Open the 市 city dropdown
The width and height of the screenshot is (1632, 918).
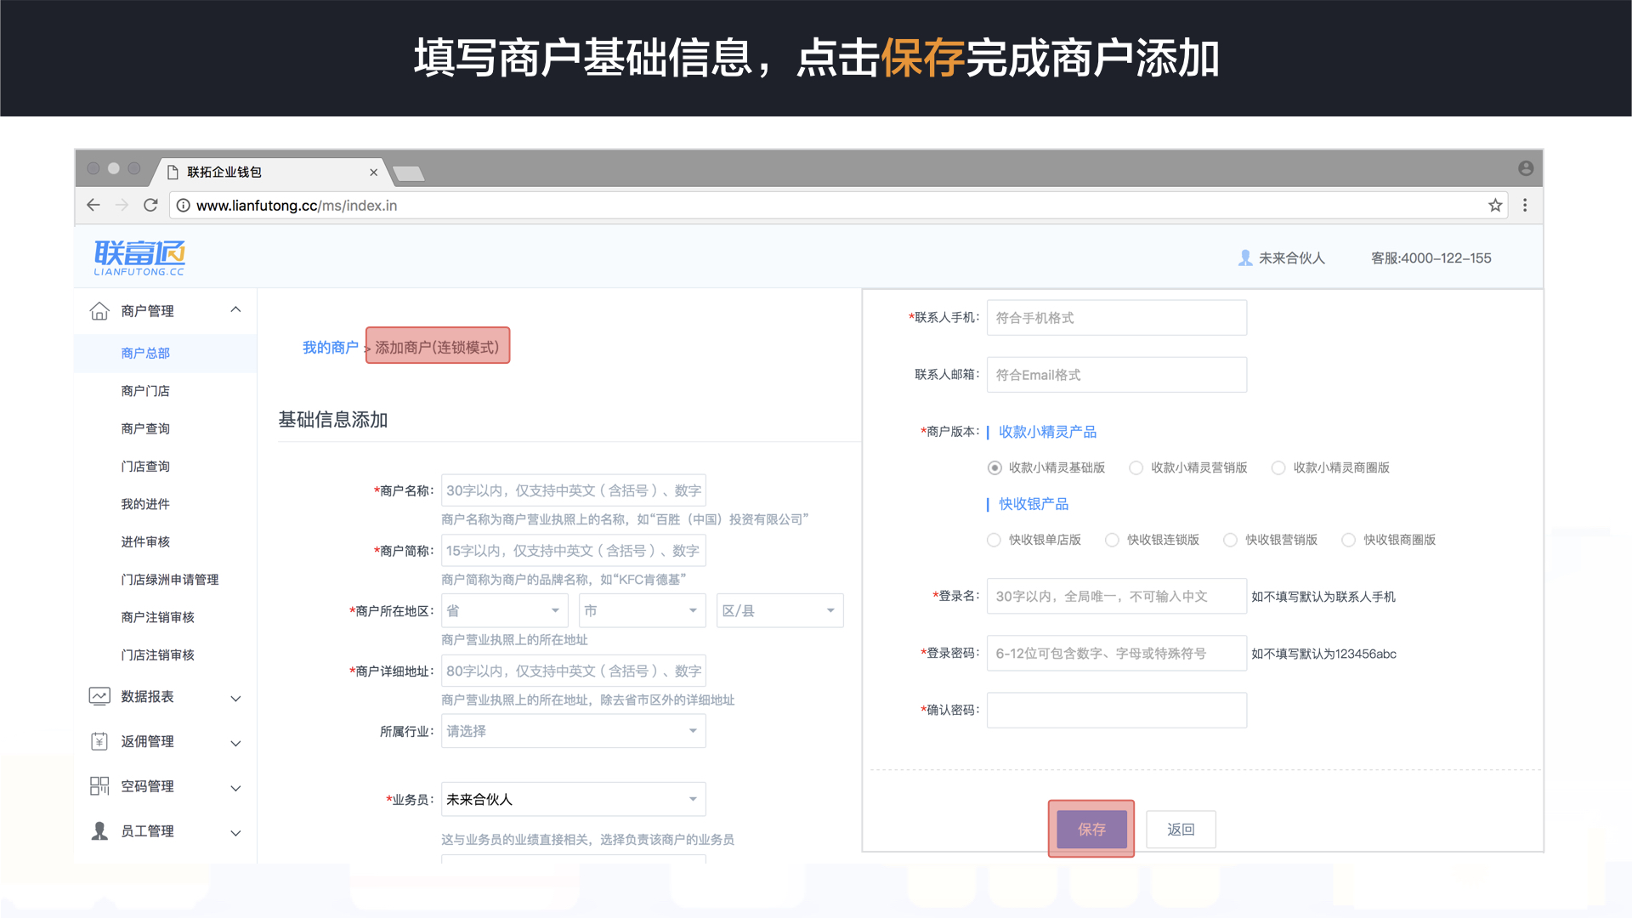click(643, 610)
